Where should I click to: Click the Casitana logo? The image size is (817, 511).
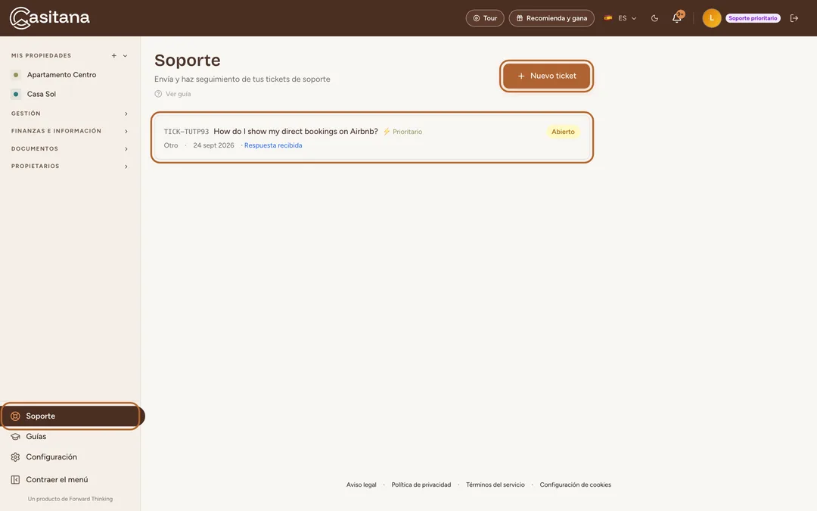point(49,17)
